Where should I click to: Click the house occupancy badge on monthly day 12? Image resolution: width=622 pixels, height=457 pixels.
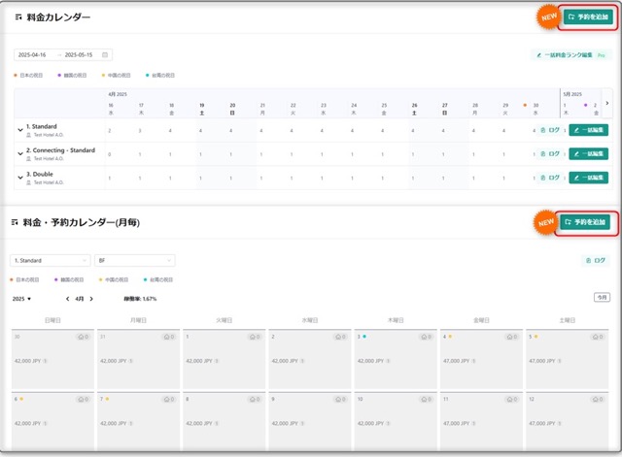tap(598, 400)
